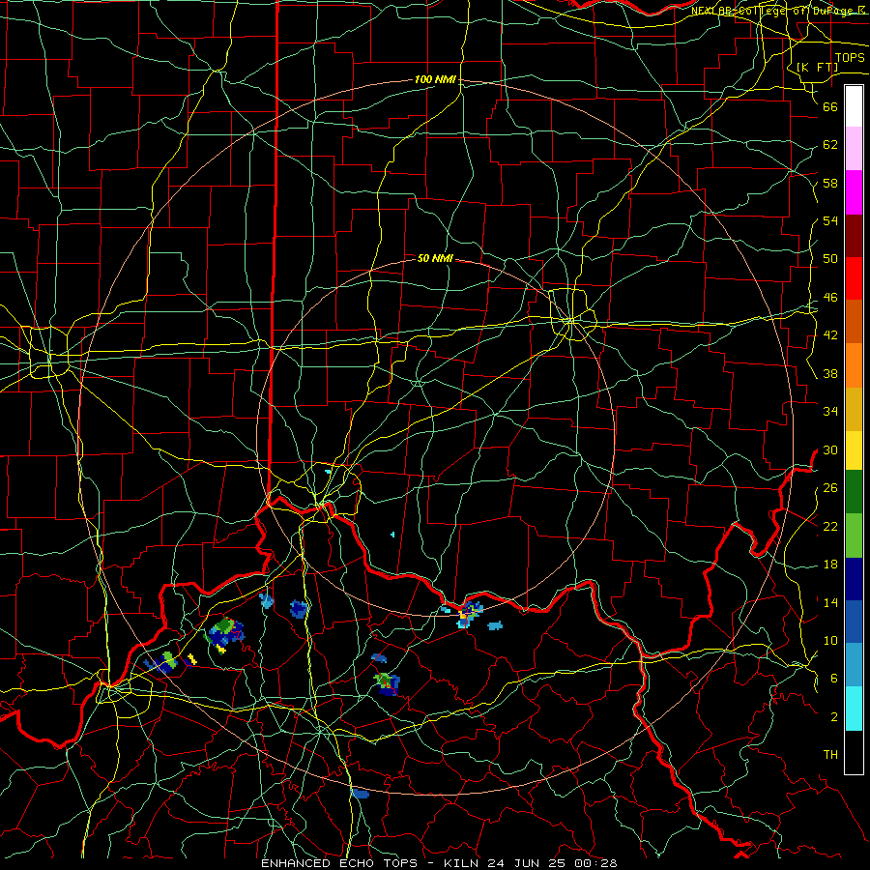Select the 10 scale label
This screenshot has height=870, width=870.
tap(830, 640)
